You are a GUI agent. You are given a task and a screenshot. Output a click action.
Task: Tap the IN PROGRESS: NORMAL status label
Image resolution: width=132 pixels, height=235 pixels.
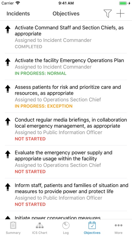coord(41,73)
